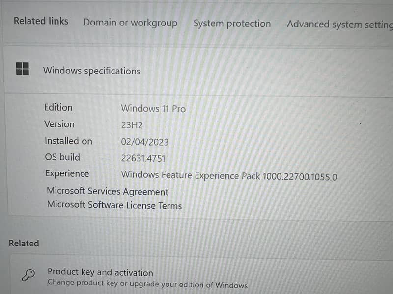
Task: Click the OS build label
Action: [x=62, y=157]
